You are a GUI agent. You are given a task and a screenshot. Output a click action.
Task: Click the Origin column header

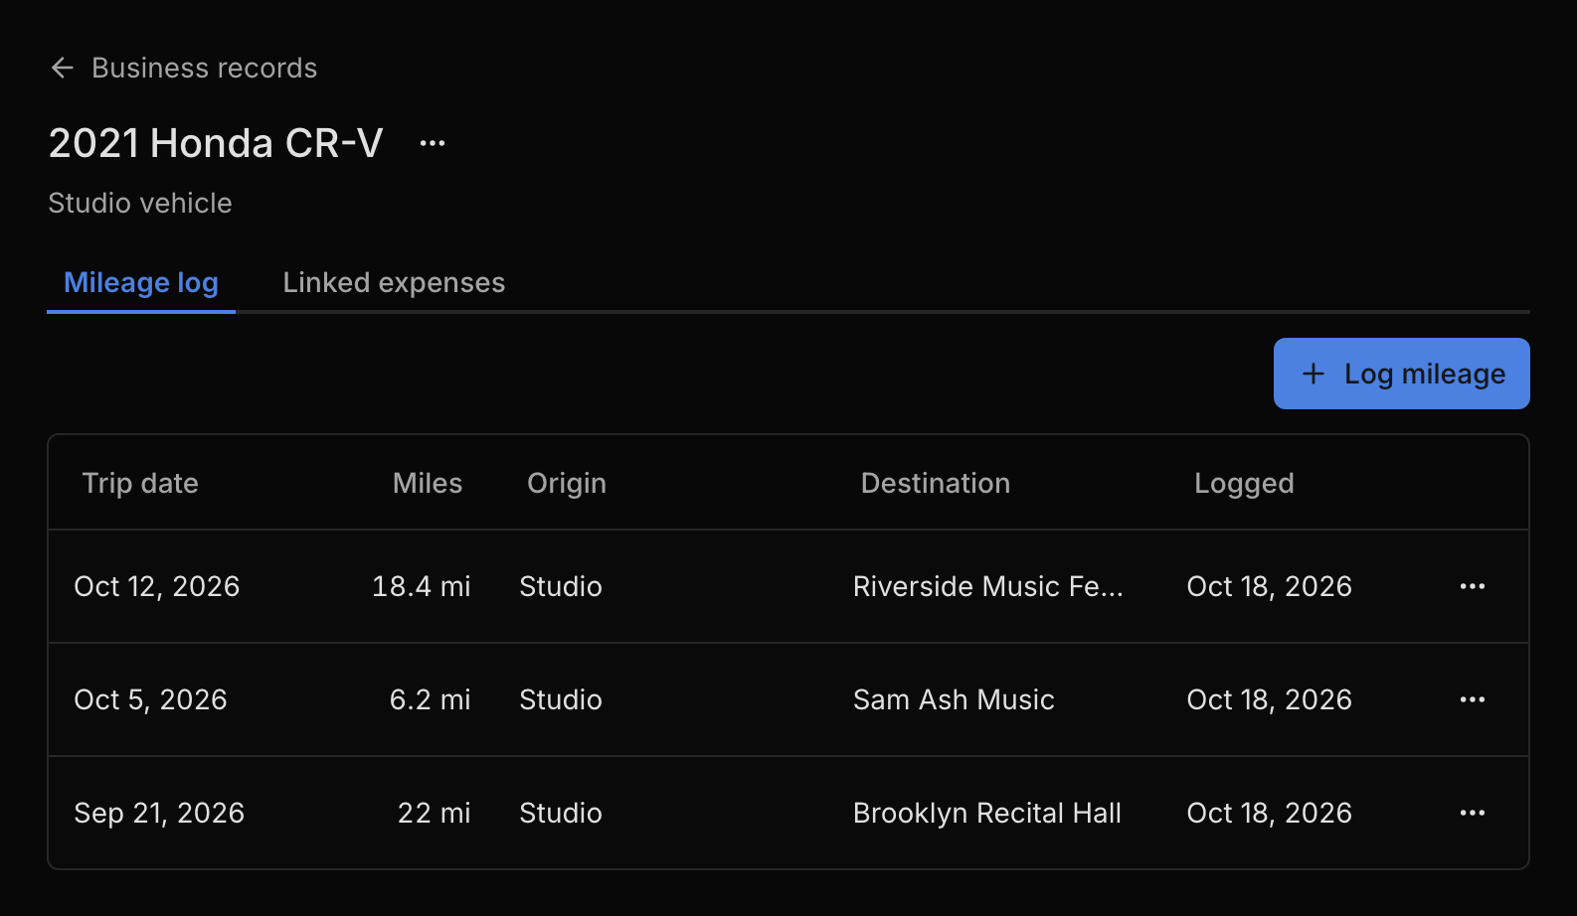(x=567, y=483)
